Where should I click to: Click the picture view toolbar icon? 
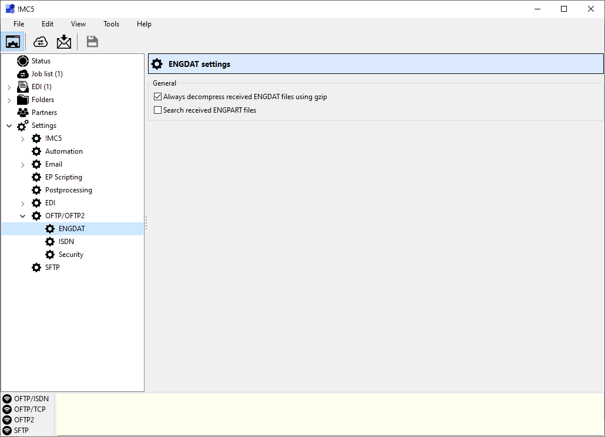[x=13, y=42]
